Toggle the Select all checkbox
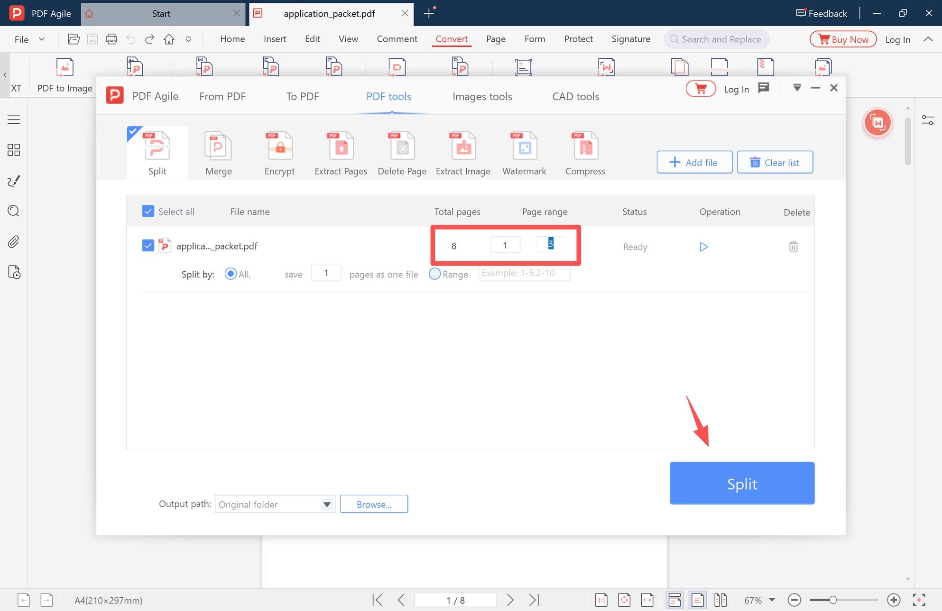The height and width of the screenshot is (611, 942). pyautogui.click(x=148, y=211)
